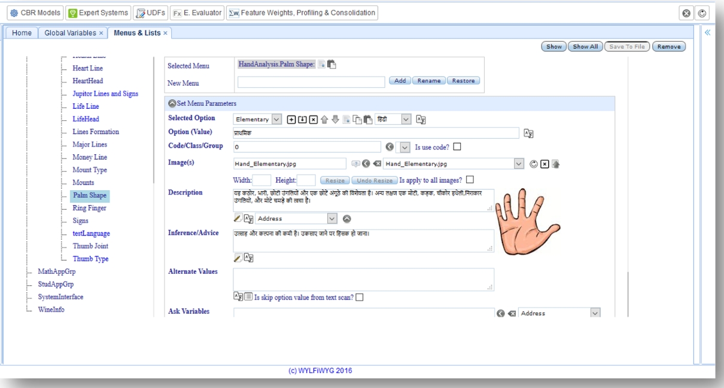Click the Show All button
Viewport: 724px width, 388px height.
(x=585, y=46)
